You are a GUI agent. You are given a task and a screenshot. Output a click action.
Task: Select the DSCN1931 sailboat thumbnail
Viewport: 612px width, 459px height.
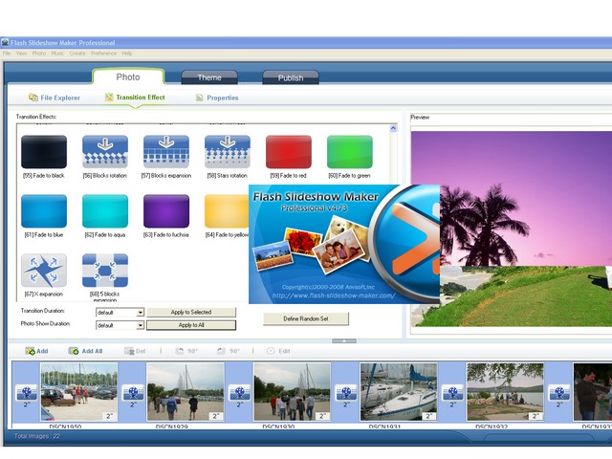point(399,392)
